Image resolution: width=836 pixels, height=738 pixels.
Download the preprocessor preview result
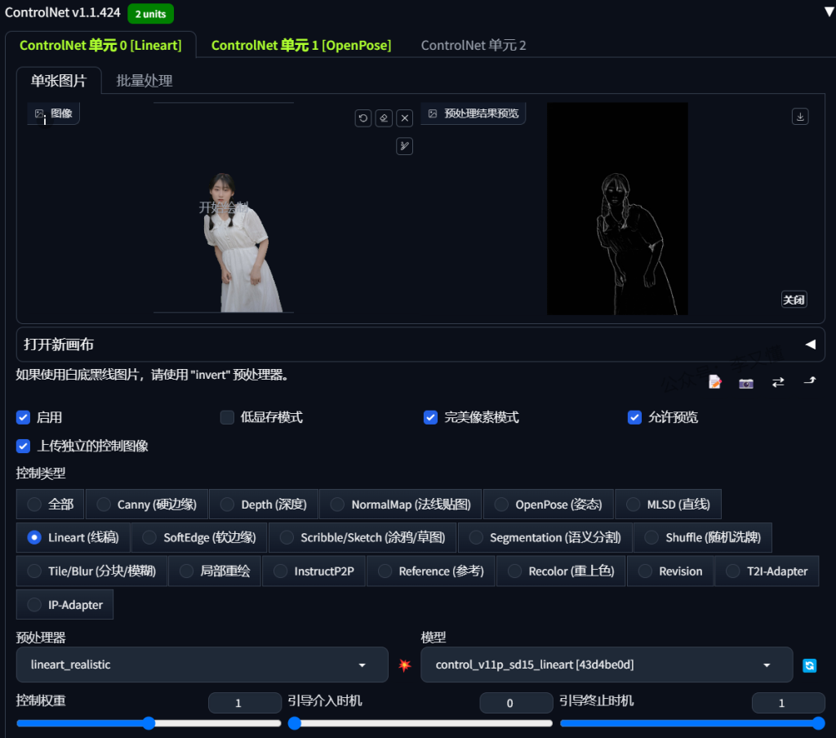[x=800, y=117]
